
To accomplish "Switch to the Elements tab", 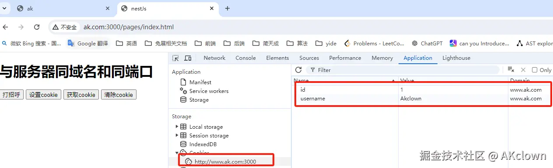I will 277,58.
